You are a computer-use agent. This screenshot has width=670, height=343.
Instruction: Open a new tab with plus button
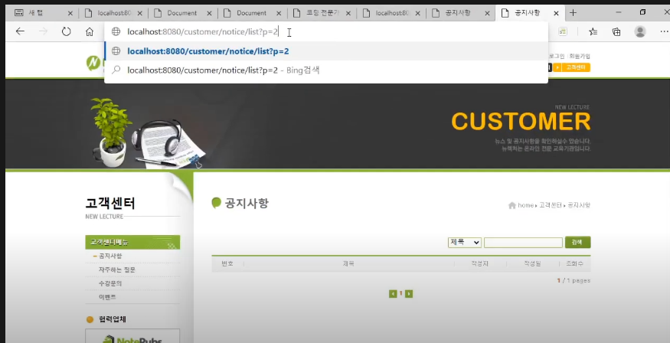(x=573, y=13)
